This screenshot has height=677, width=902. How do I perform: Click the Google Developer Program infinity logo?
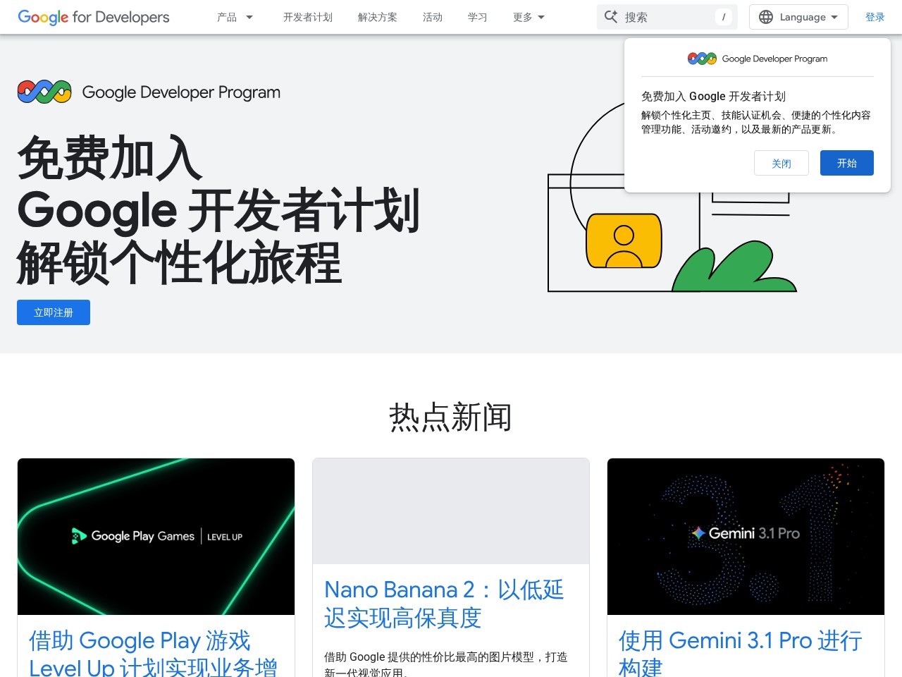pos(44,91)
